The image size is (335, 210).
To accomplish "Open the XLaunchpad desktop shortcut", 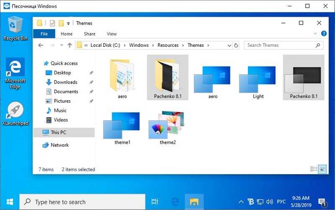I will pyautogui.click(x=15, y=114).
